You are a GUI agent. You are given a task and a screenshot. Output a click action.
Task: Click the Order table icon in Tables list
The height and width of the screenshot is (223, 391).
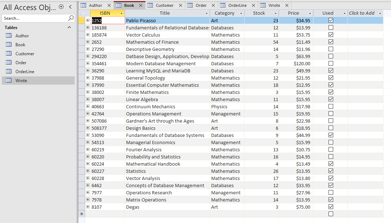[x=8, y=62]
